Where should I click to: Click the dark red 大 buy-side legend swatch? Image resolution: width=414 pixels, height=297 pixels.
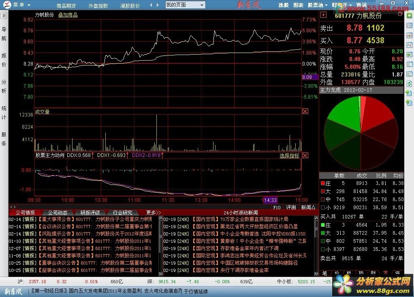pos(322,191)
